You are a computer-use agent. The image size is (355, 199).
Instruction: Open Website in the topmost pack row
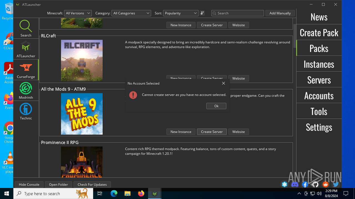coord(239,25)
